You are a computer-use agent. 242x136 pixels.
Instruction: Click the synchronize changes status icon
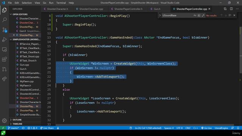[23, 128]
